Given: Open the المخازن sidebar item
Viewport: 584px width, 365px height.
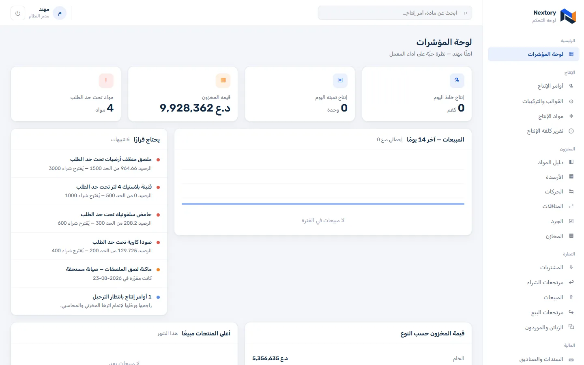Looking at the screenshot, I should pos(533,236).
